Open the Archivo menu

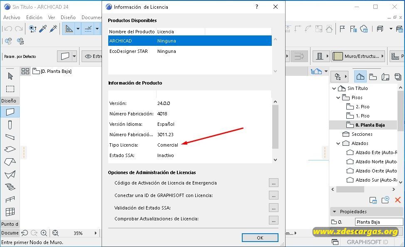click(12, 17)
